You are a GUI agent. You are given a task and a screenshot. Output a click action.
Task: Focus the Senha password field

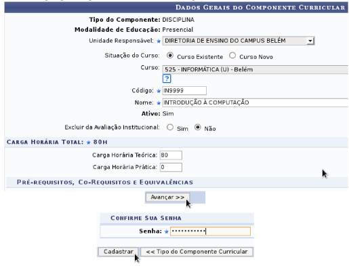(x=210, y=231)
